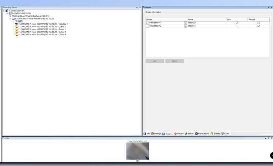Collapse the Recording Servers root node
Image resolution: width=273 pixels, height=166 pixels.
click(4, 11)
